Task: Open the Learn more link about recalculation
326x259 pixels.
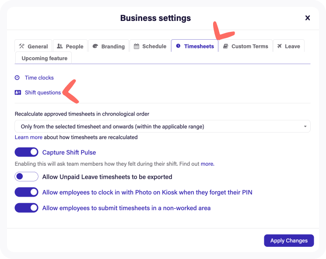Action: click(x=28, y=137)
